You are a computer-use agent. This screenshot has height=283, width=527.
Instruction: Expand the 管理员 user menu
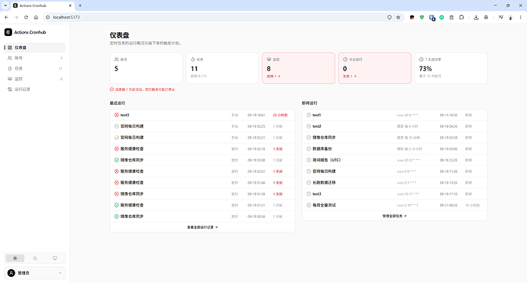(34, 273)
